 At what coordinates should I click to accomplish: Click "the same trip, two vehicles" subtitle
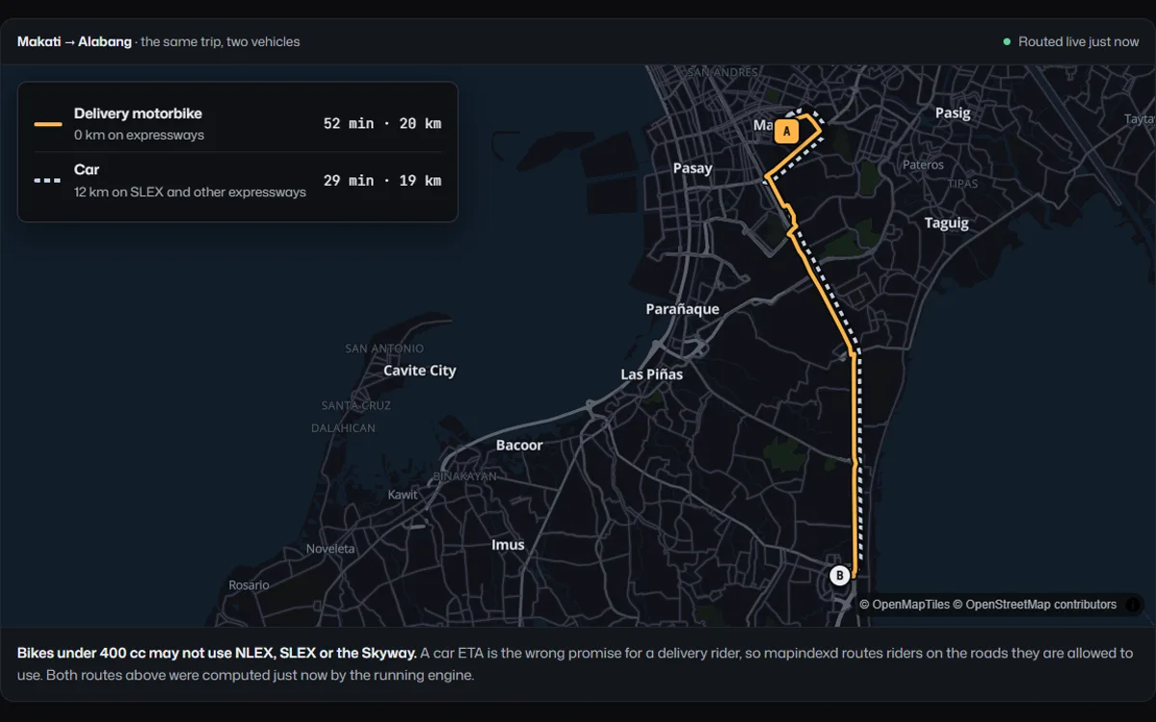[x=220, y=41]
